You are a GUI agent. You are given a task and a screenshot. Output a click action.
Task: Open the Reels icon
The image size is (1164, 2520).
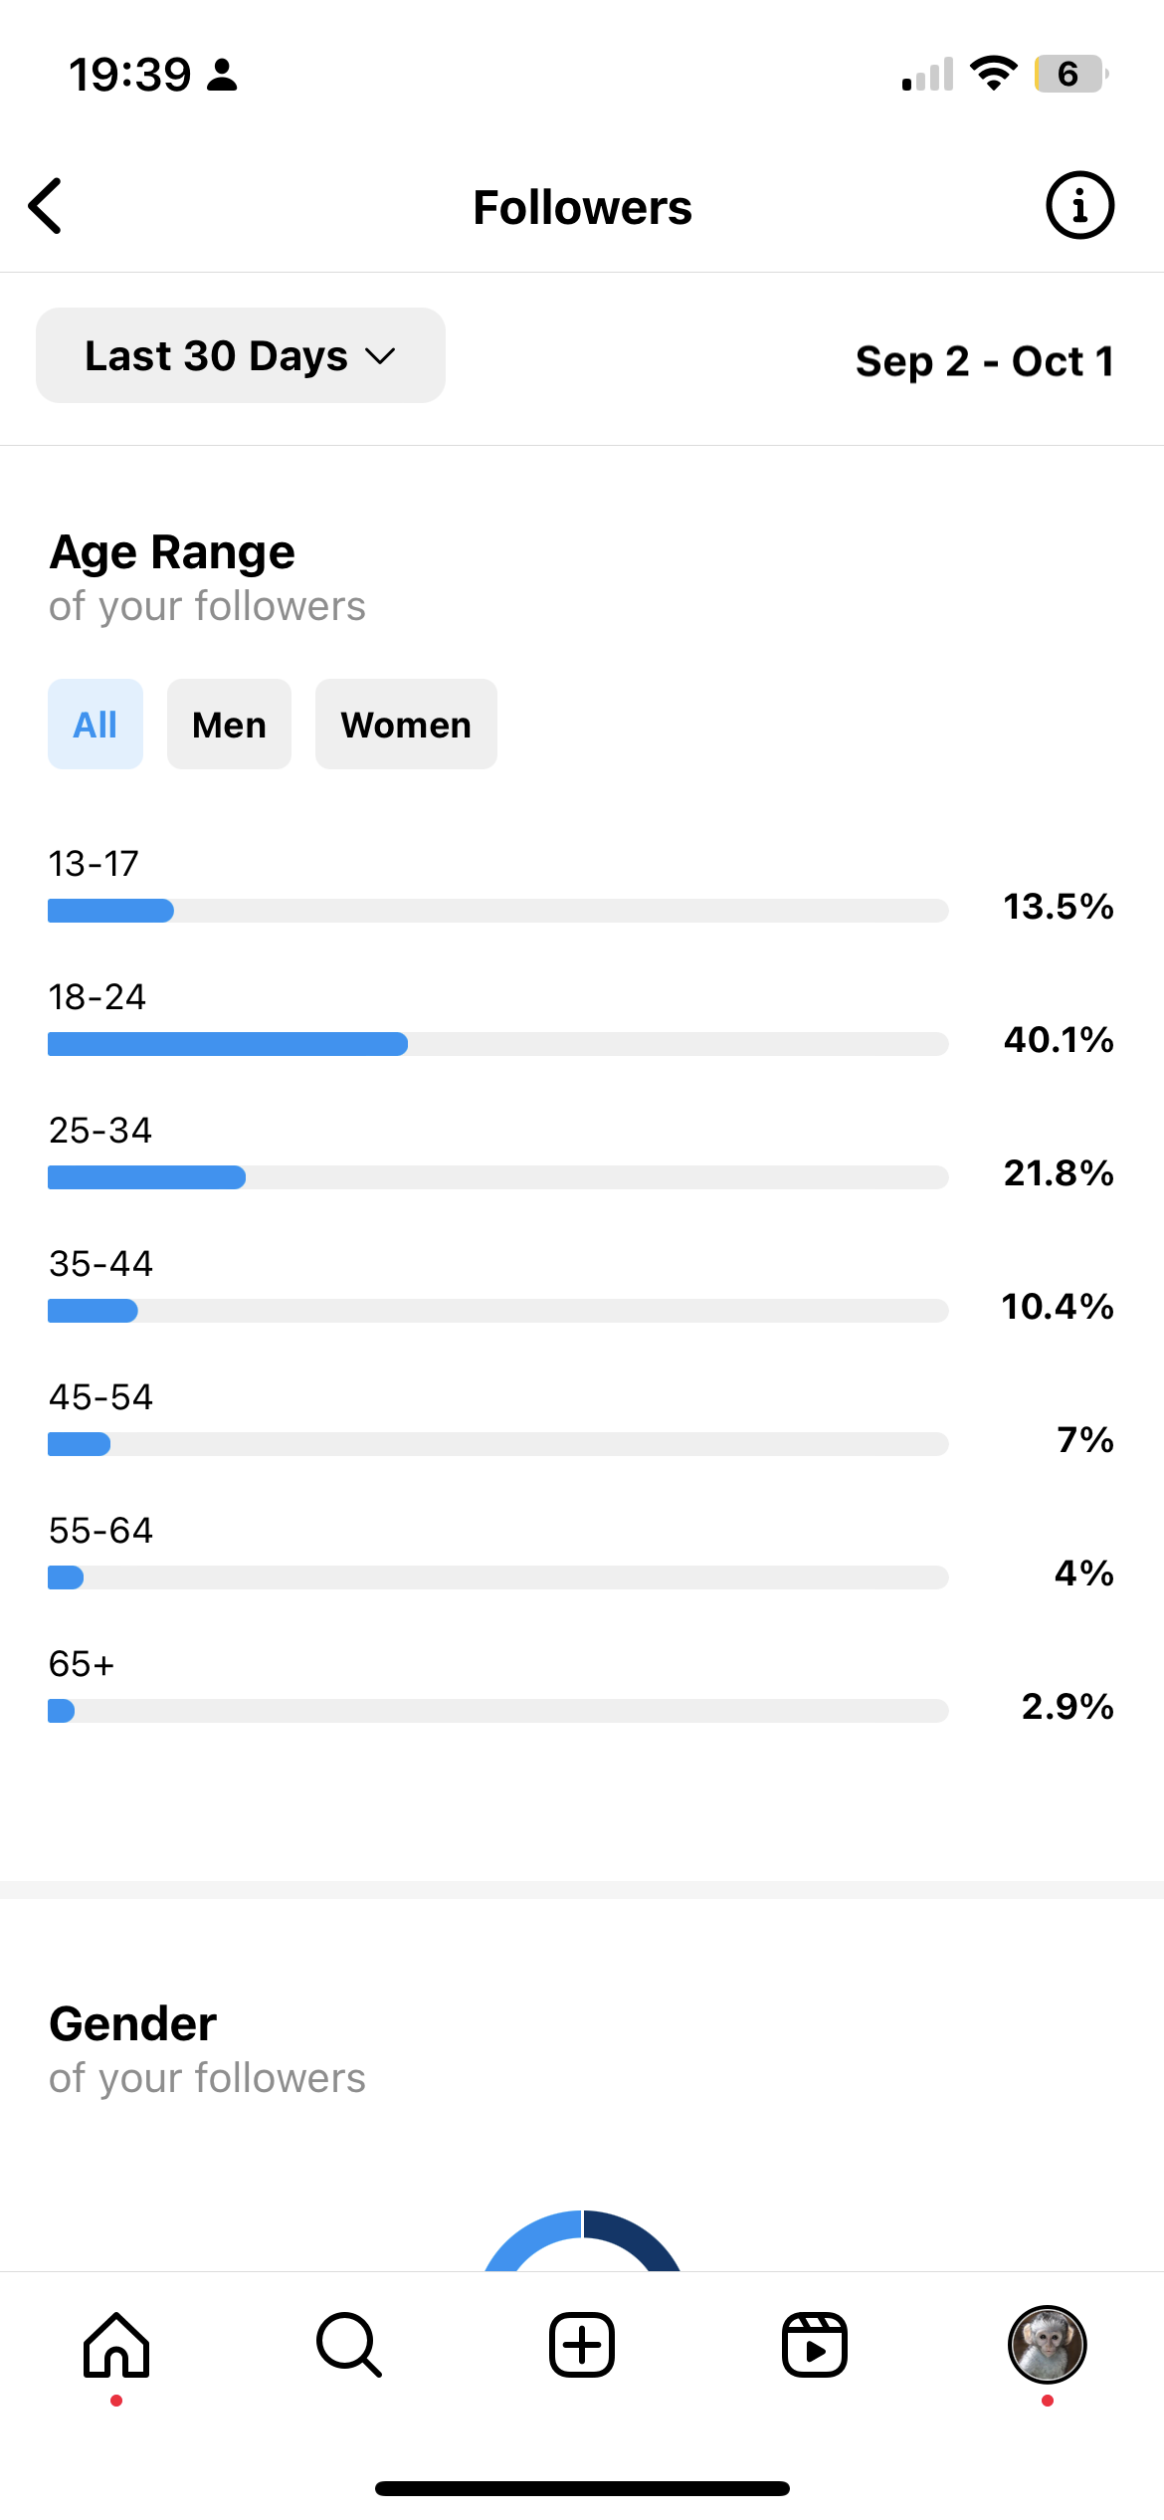coord(815,2345)
